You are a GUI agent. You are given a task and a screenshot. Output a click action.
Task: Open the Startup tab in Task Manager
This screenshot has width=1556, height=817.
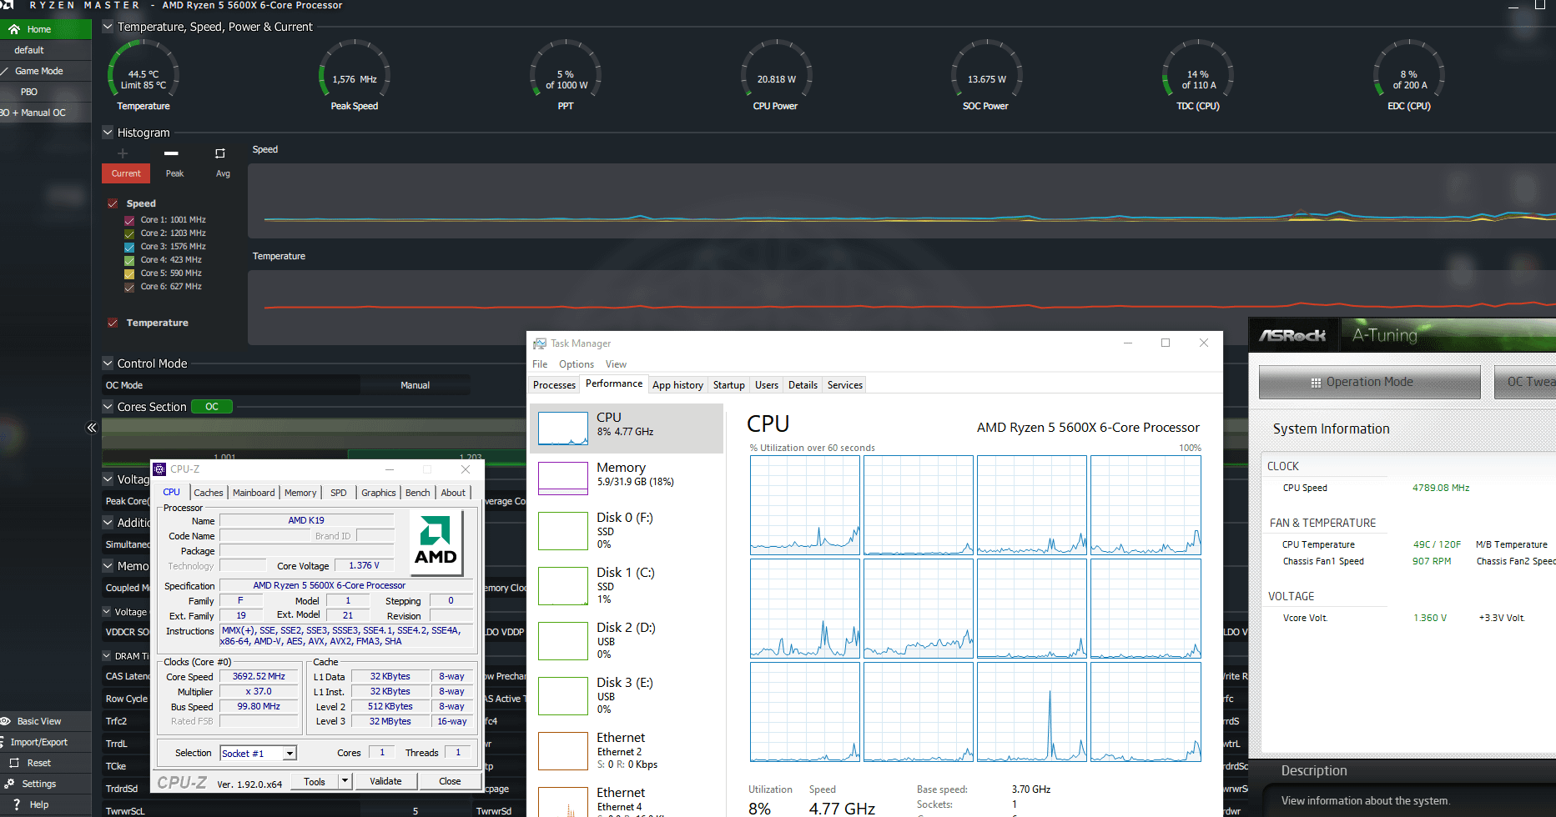pyautogui.click(x=729, y=385)
